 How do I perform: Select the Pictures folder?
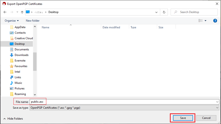(x=19, y=89)
